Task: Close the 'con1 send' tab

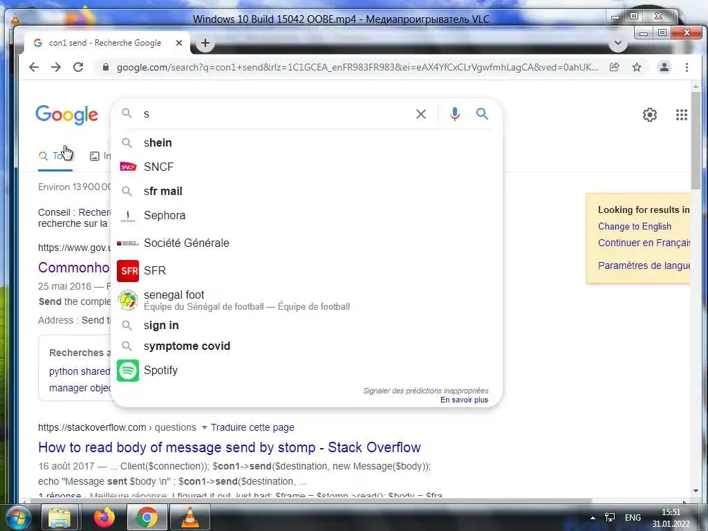Action: 179,43
